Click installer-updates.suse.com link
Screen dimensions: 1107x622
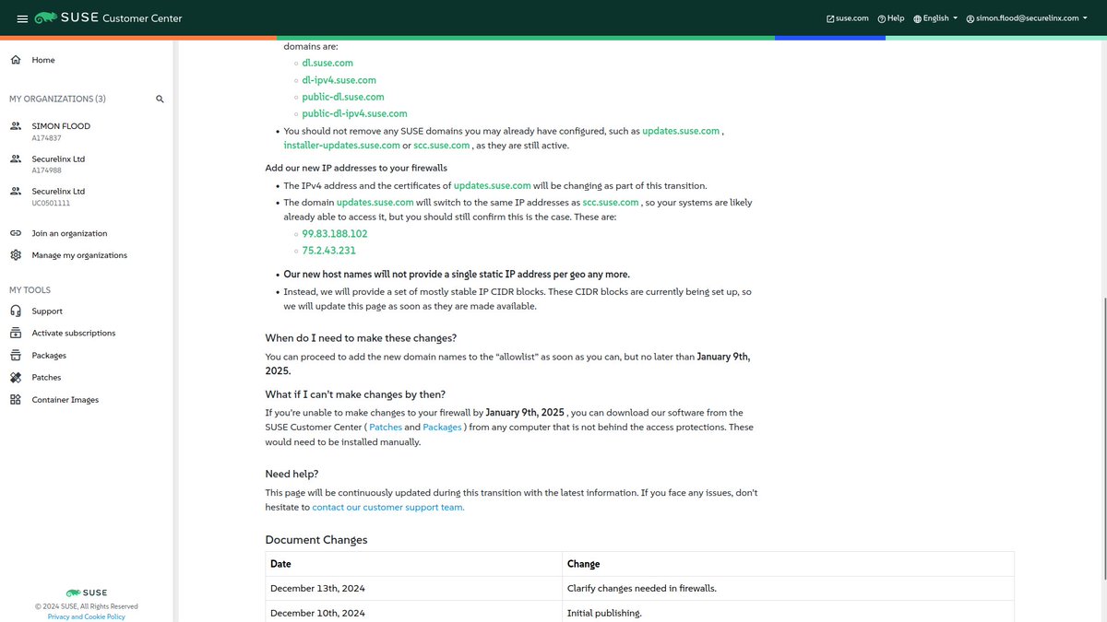pyautogui.click(x=342, y=146)
